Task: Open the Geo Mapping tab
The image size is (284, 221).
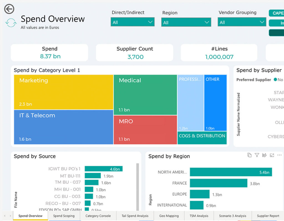Action: [169, 215]
